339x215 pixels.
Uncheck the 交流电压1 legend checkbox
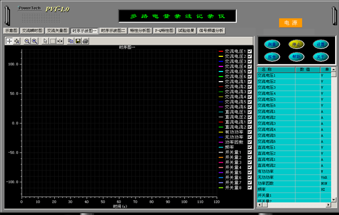(x=250, y=51)
